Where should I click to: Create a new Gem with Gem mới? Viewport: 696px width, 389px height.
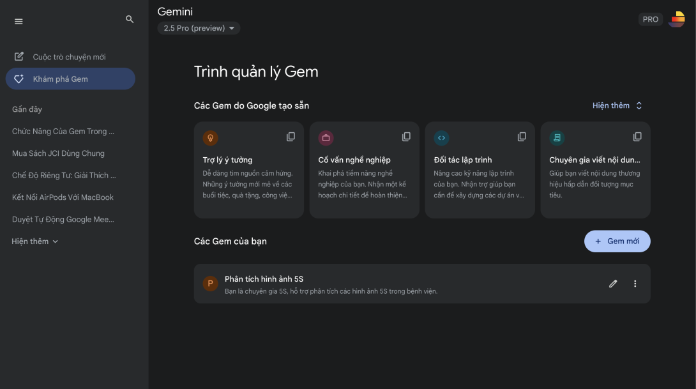coord(617,241)
